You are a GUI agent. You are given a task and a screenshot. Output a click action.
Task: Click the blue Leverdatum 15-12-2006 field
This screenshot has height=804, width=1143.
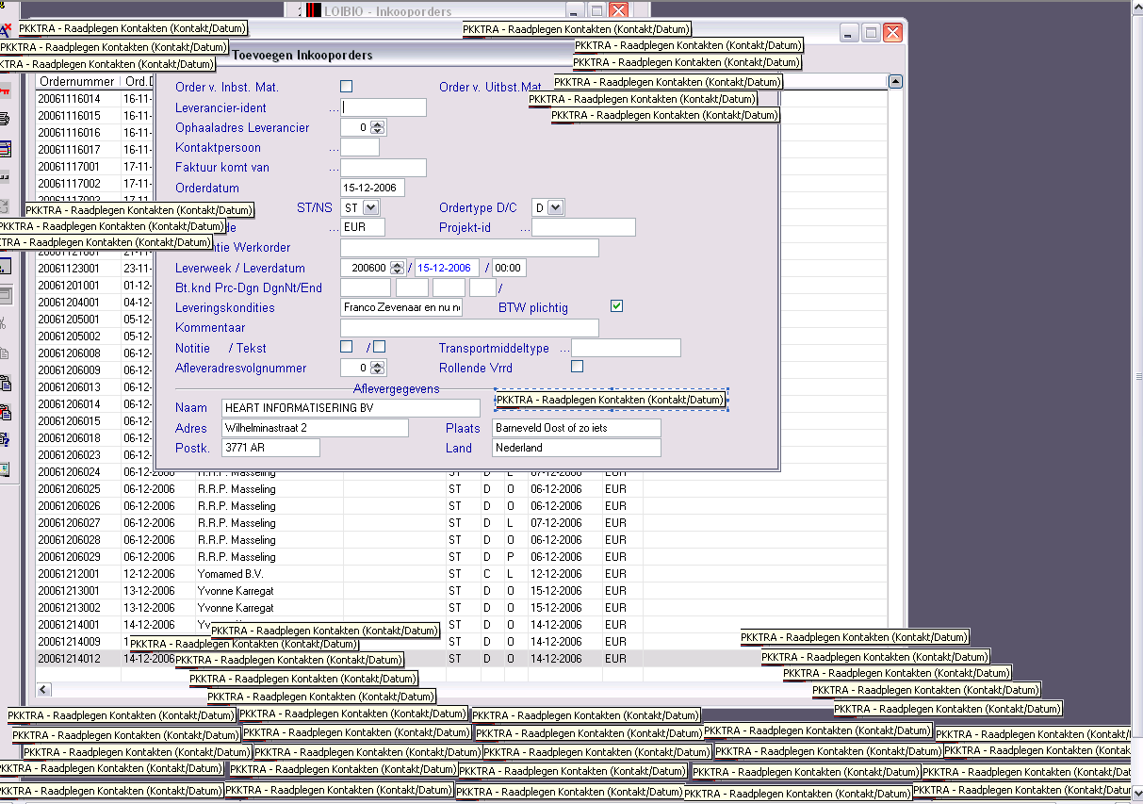pos(448,268)
